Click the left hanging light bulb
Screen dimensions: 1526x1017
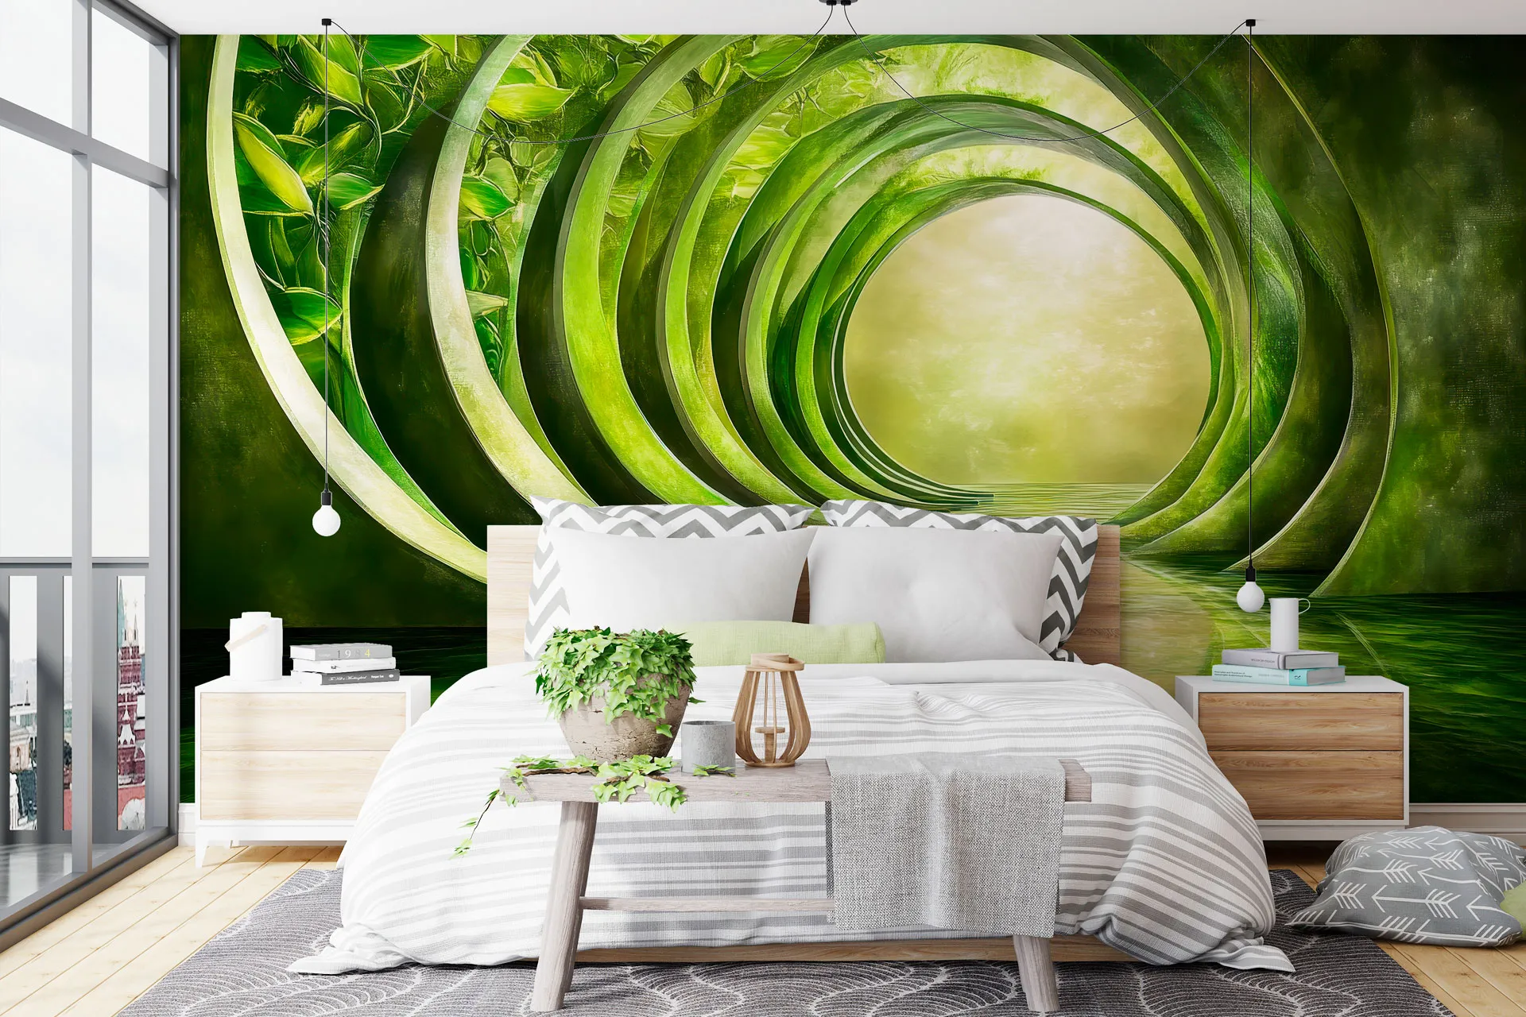point(326,520)
